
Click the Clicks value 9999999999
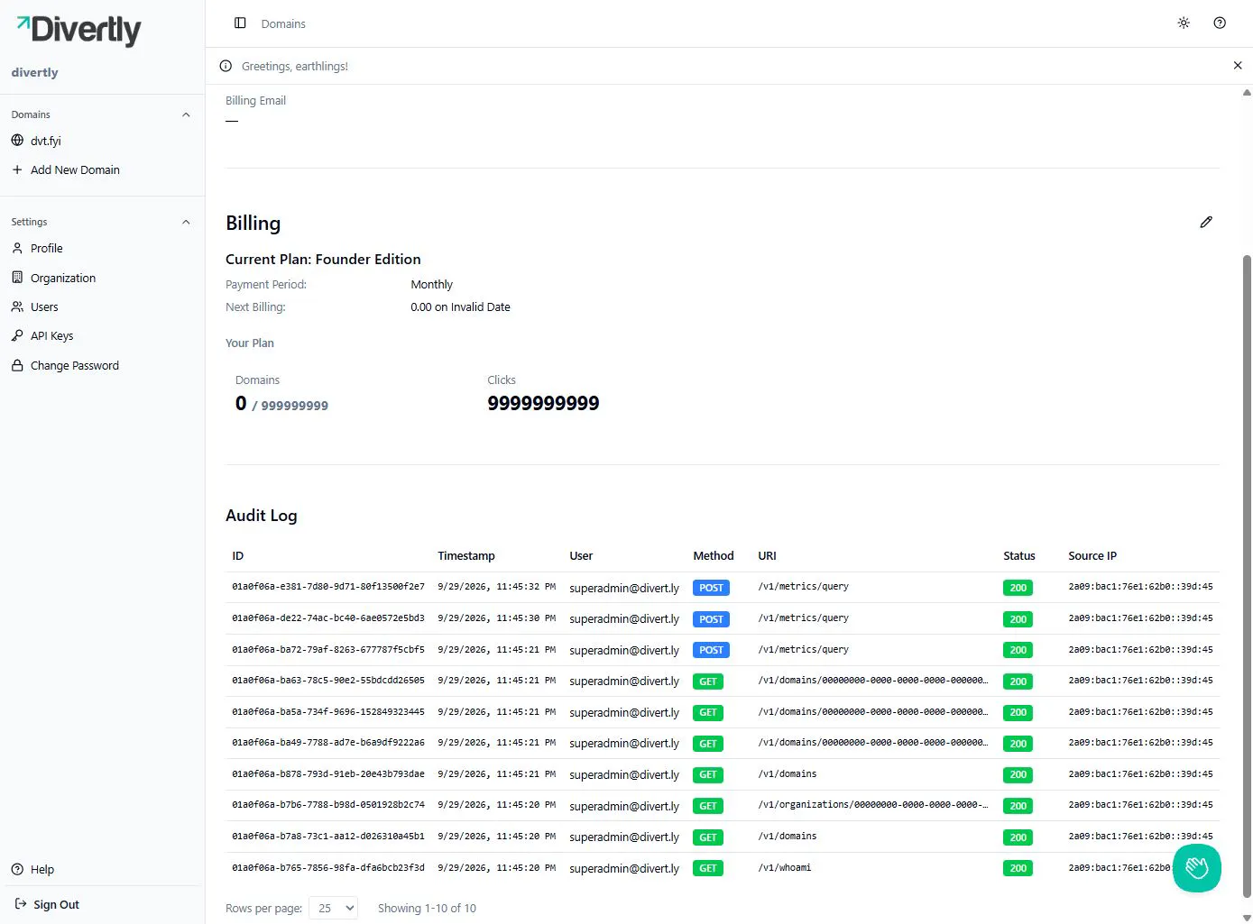543,403
